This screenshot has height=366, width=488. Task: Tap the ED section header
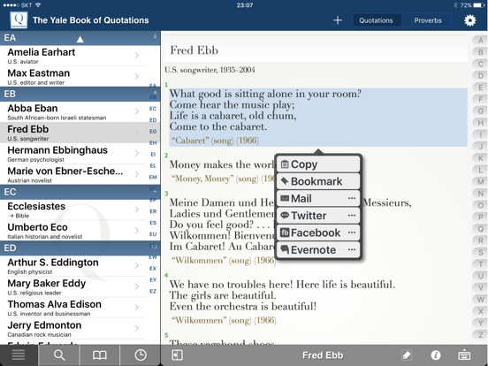pos(80,248)
